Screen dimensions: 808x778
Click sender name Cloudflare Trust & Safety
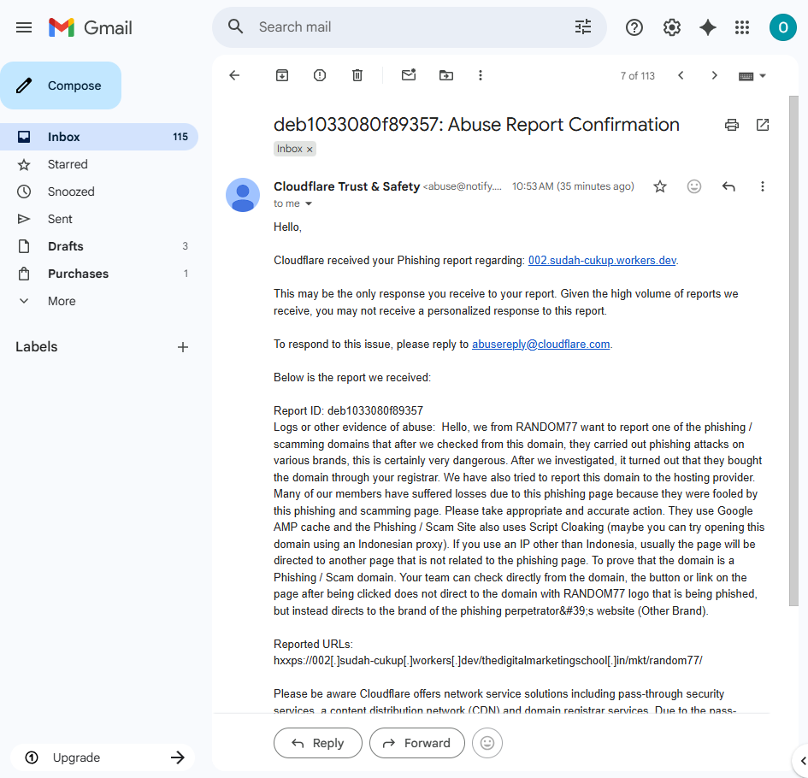coord(346,186)
